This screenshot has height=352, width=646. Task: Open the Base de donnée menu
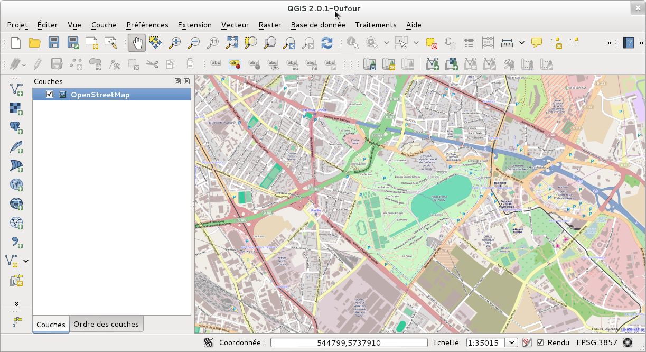pyautogui.click(x=318, y=25)
